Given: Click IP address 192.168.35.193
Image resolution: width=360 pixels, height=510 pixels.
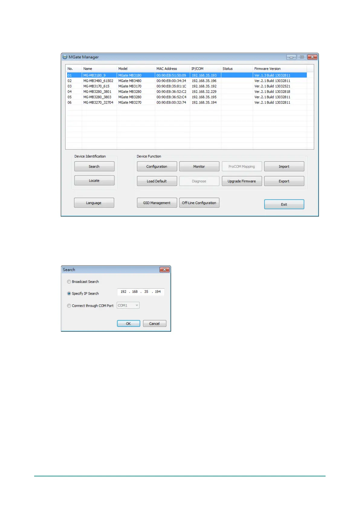Looking at the screenshot, I should tap(204, 75).
